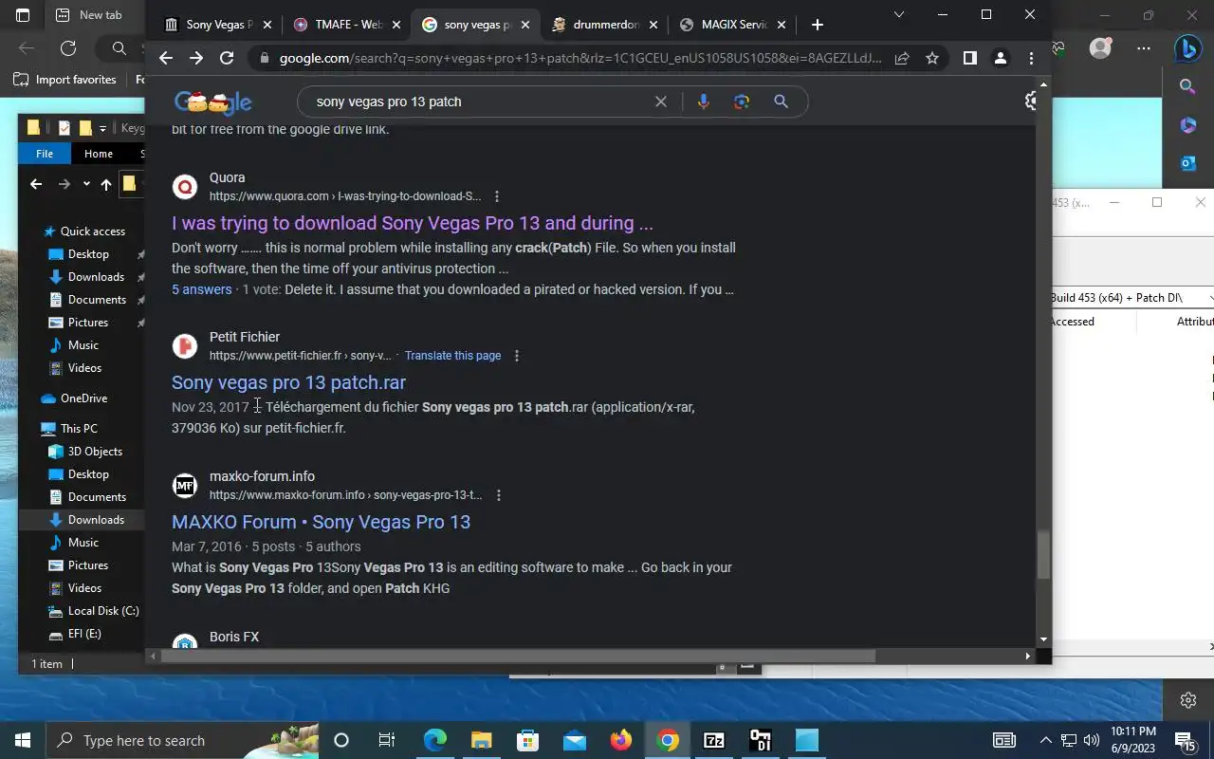Search by image with Google Lens icon

742,102
